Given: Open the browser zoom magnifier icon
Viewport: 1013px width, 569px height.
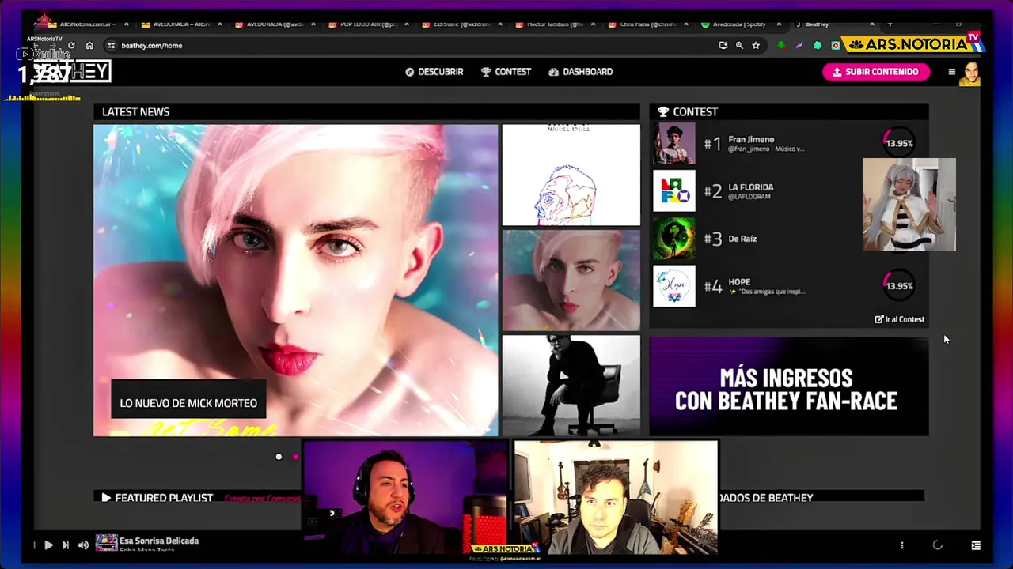Looking at the screenshot, I should [739, 45].
